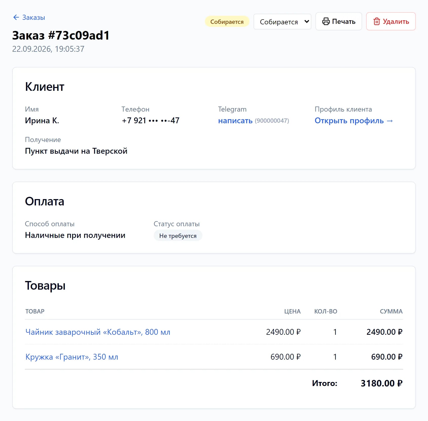Click the Печать button with the printer icon
This screenshot has width=428, height=421.
tap(338, 22)
